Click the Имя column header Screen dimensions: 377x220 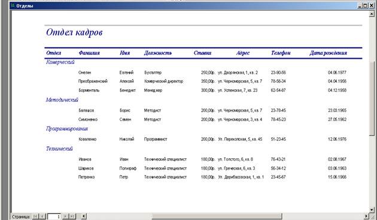tap(125, 53)
